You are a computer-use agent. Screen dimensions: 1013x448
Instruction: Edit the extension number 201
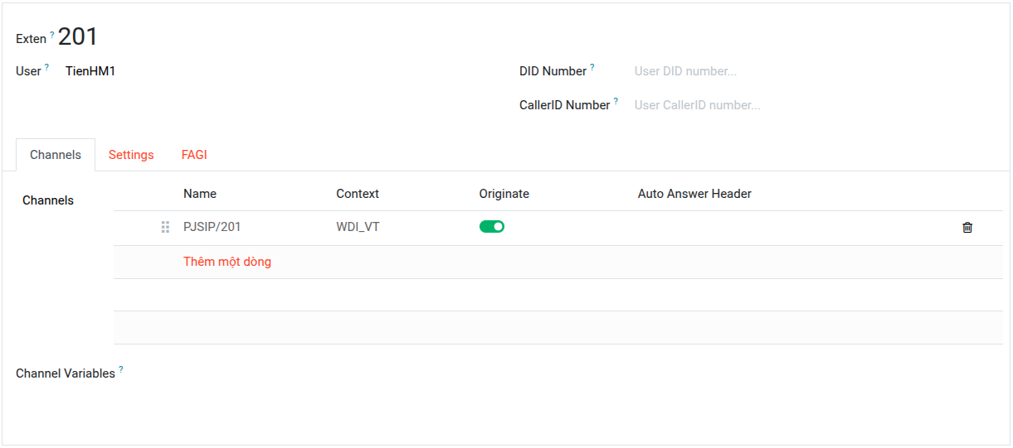click(78, 36)
